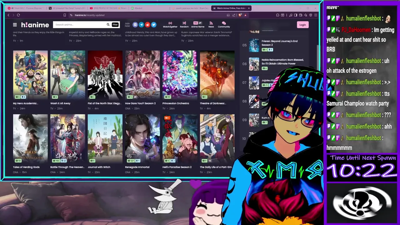This screenshot has width=400, height=225.
Task: Open the hianime hamburger menu
Action: pyautogui.click(x=15, y=25)
